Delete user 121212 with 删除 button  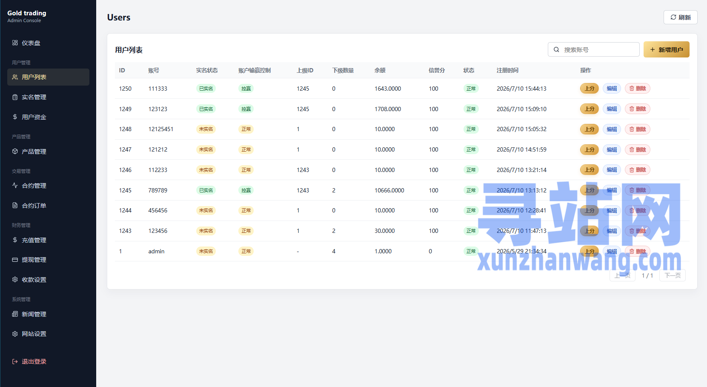tap(637, 149)
